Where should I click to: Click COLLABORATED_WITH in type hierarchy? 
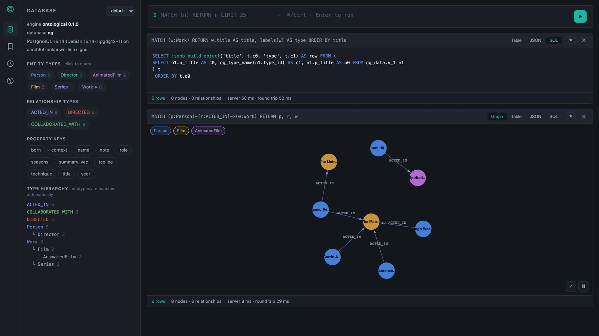50,212
